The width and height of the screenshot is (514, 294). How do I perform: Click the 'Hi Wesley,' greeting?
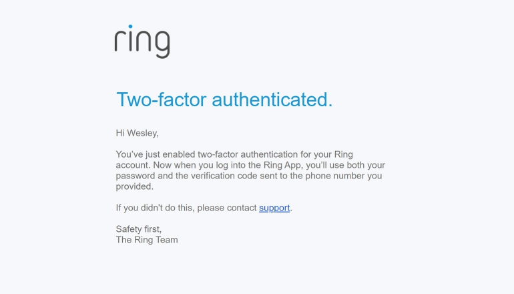138,133
